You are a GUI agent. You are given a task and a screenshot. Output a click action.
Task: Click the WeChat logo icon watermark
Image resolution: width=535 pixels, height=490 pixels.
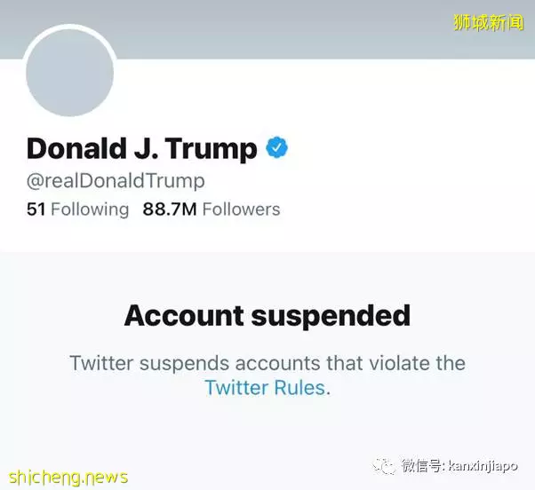pos(384,465)
